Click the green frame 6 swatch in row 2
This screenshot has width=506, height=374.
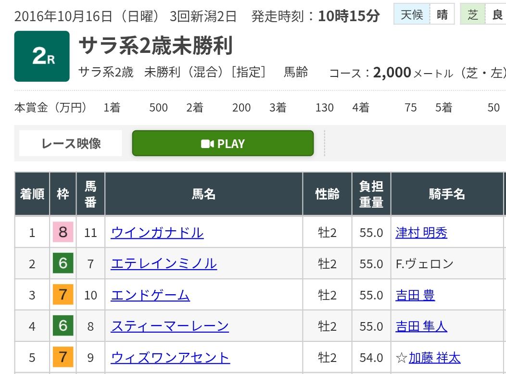coord(63,264)
